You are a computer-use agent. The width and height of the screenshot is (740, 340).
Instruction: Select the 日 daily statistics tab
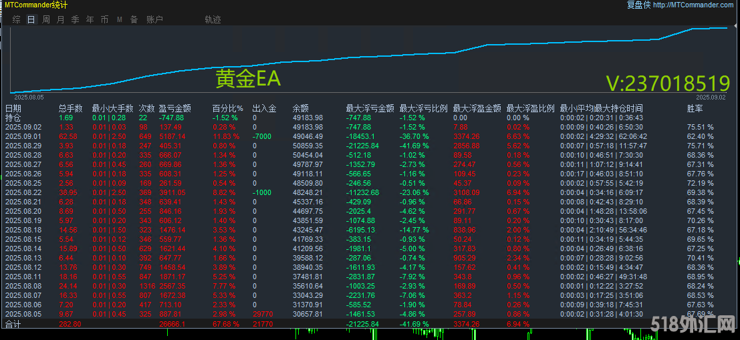[31, 20]
